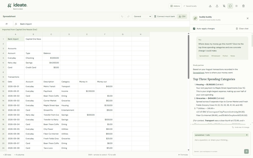253x158 pixels.
Task: Click the City Power description cell
Action: (x=51, y=129)
